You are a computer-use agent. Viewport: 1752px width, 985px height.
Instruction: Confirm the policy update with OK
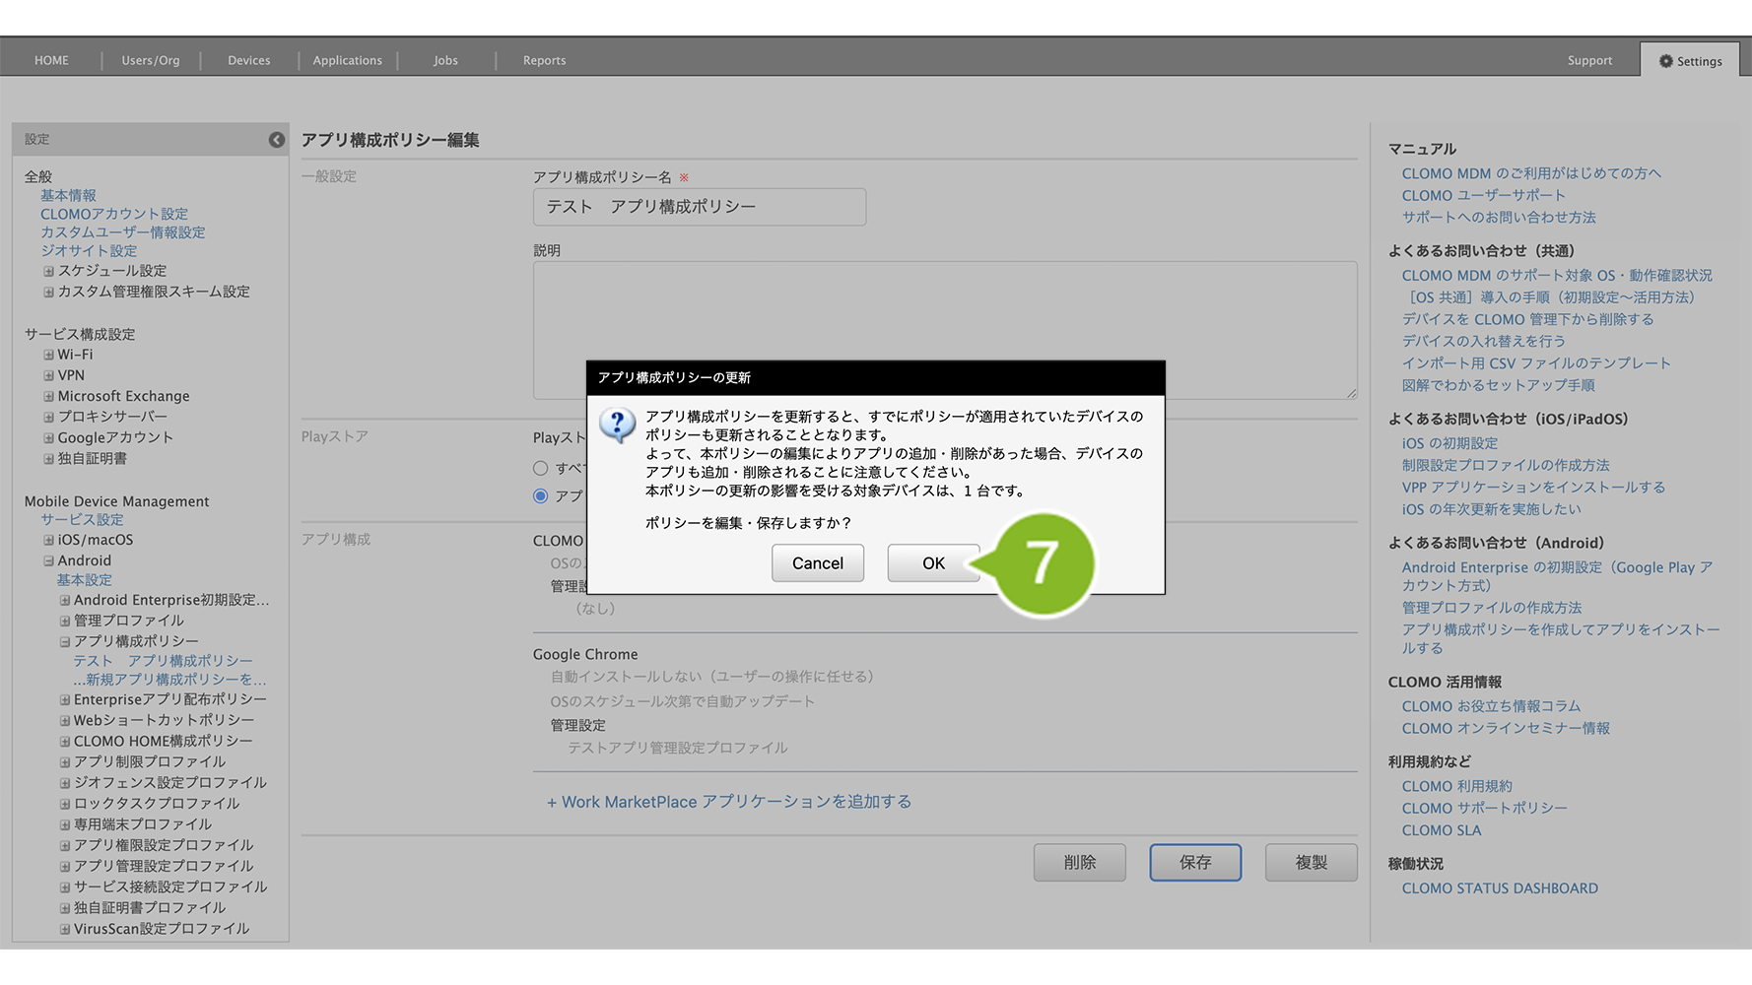coord(932,563)
